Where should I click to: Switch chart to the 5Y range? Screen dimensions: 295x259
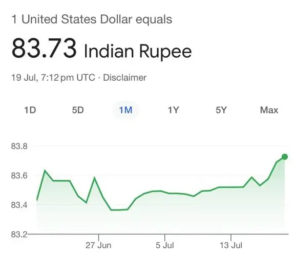coord(221,110)
